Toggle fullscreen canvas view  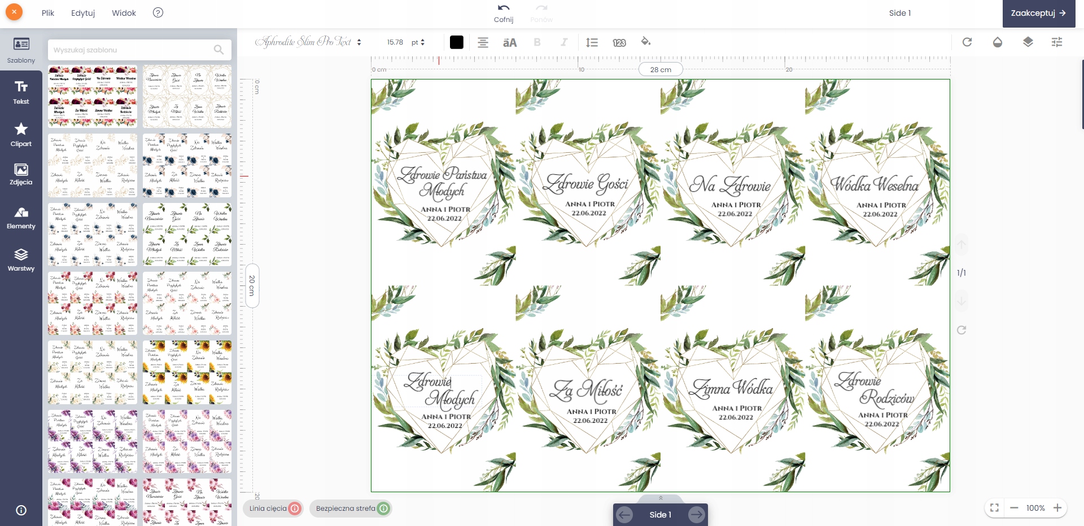pyautogui.click(x=995, y=508)
